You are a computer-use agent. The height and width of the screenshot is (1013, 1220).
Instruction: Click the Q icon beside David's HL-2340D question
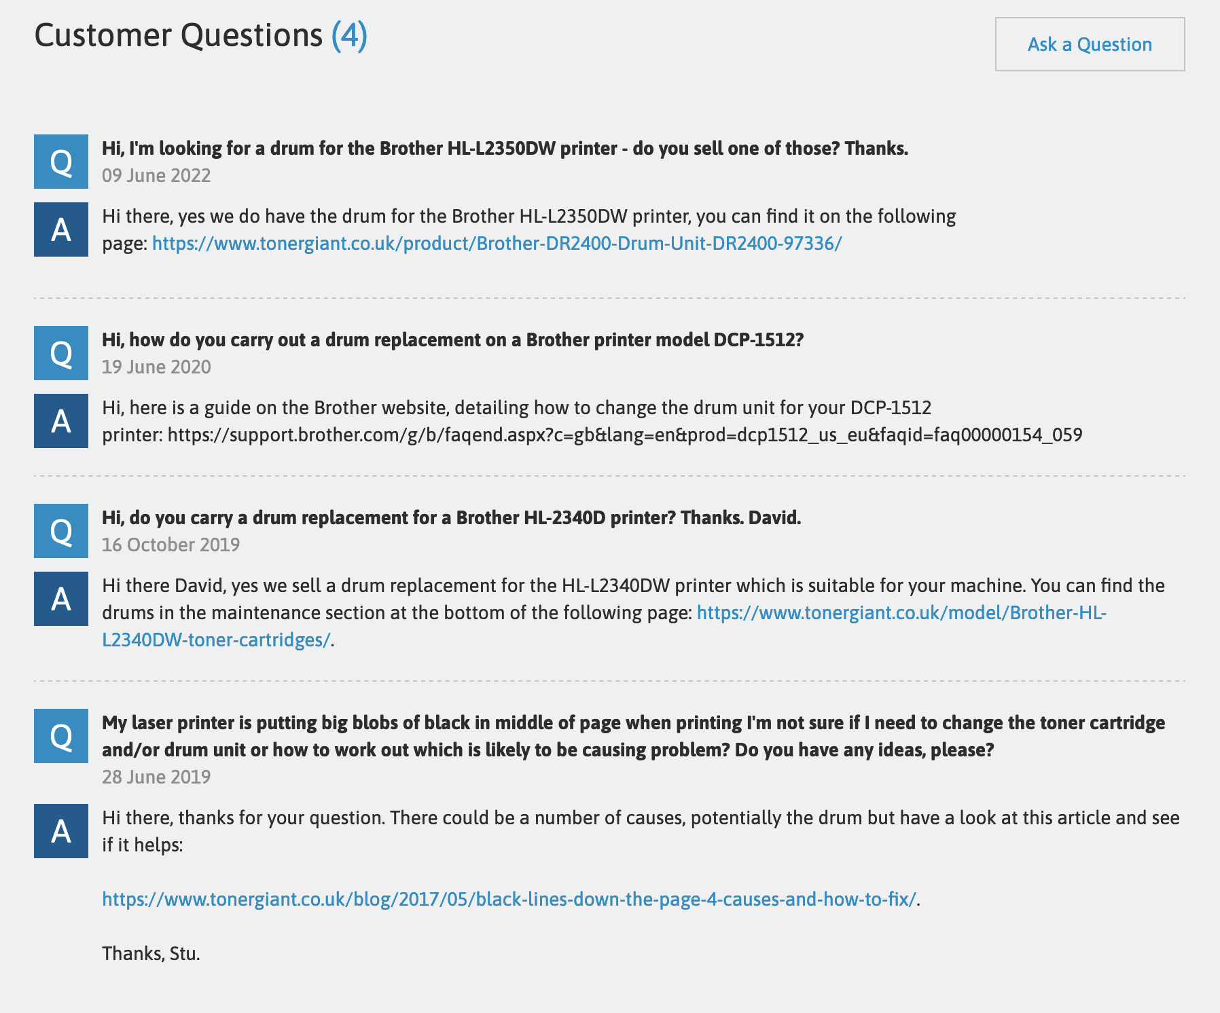60,531
